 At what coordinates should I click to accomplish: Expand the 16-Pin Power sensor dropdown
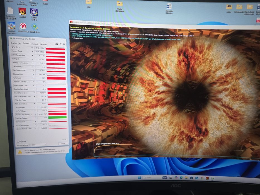coord(35,107)
